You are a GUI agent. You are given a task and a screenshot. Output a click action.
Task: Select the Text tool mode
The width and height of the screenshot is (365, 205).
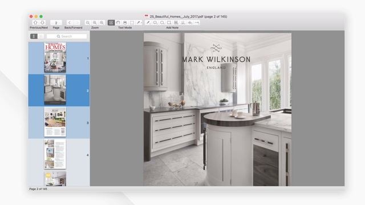tap(111, 23)
